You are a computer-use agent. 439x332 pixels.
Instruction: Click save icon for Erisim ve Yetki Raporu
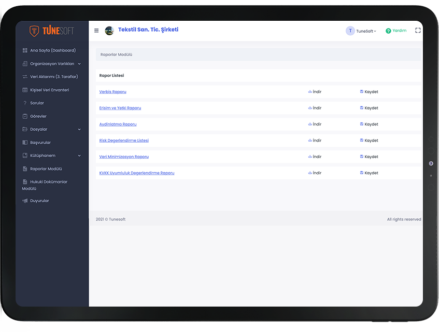(362, 108)
